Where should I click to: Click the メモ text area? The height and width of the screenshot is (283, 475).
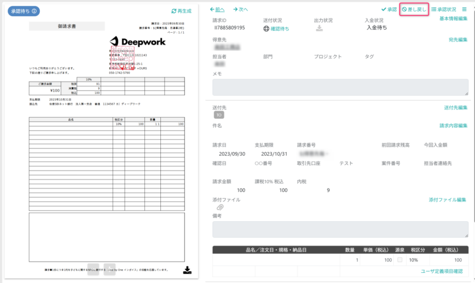point(340,87)
